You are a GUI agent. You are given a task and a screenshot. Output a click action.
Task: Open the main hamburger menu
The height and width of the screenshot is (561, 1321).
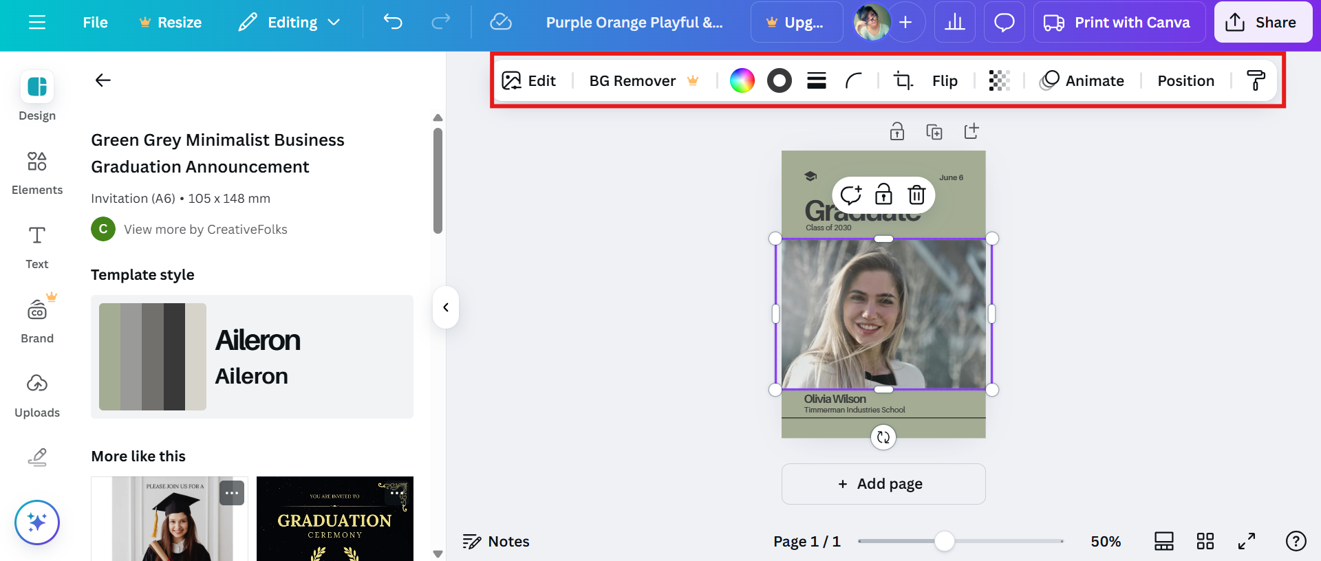37,23
